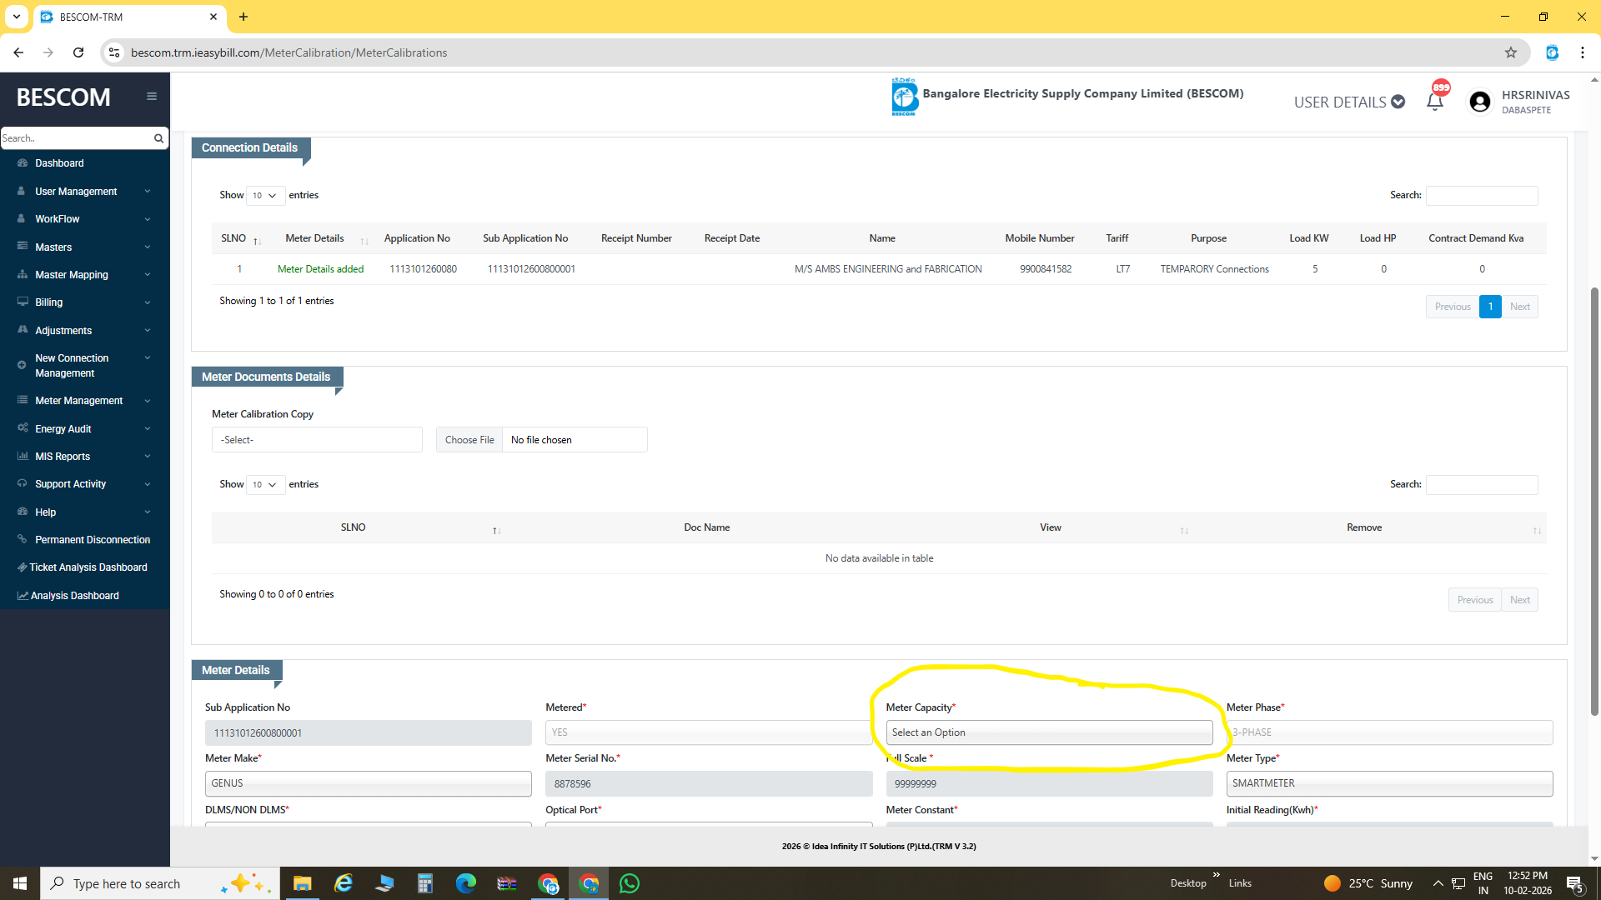The image size is (1601, 900).
Task: Click the Choose File button
Action: click(x=469, y=440)
